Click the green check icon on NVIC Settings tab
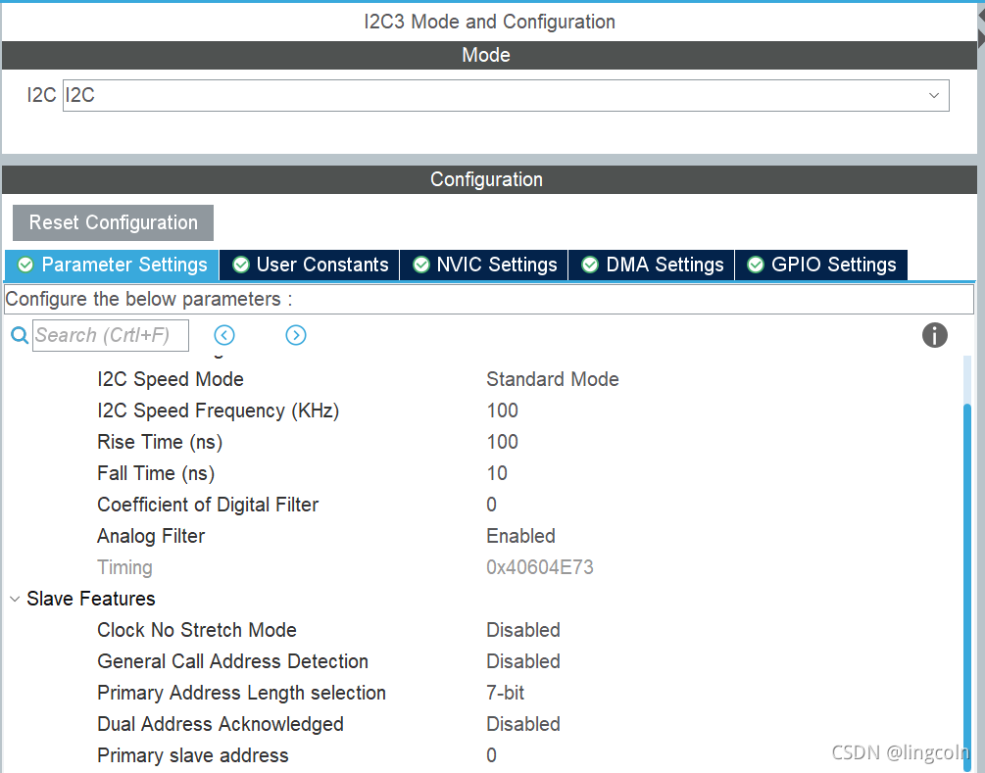 (x=420, y=265)
